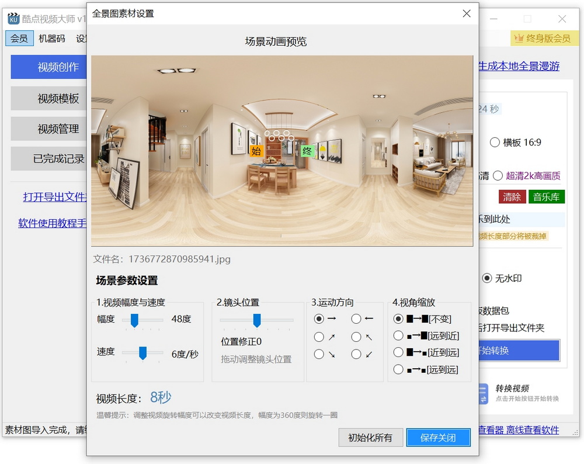584x464 pixels.
Task: Open the 打开导出文件夹 link
Action: point(55,197)
